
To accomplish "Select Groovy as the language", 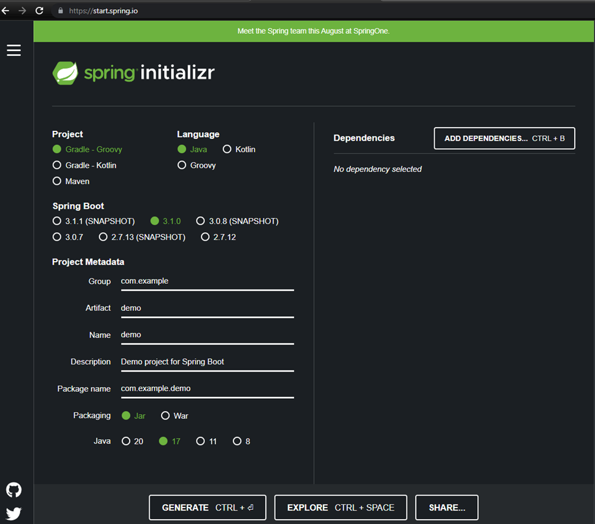I will point(196,165).
